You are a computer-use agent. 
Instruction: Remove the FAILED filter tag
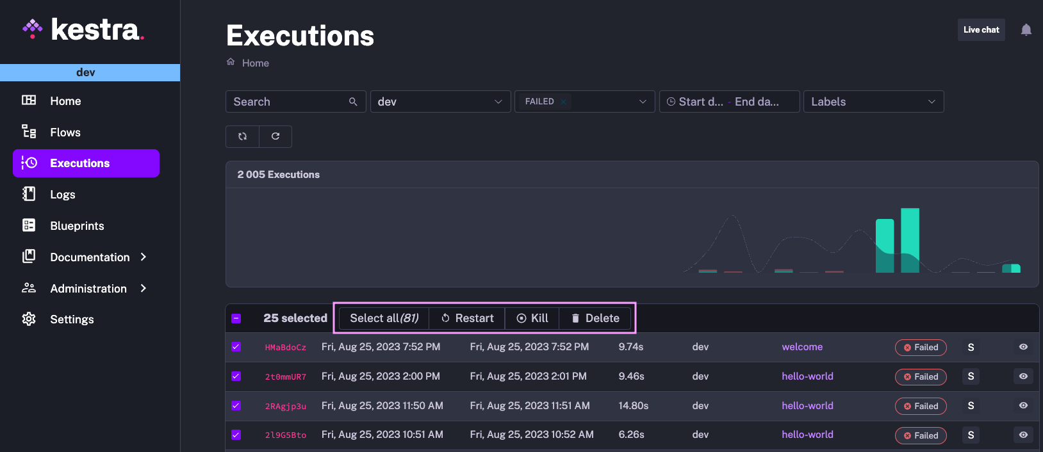(x=563, y=101)
